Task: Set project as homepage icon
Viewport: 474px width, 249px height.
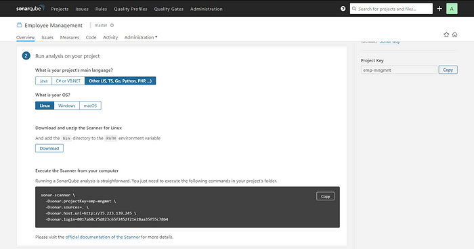Action: point(454,35)
